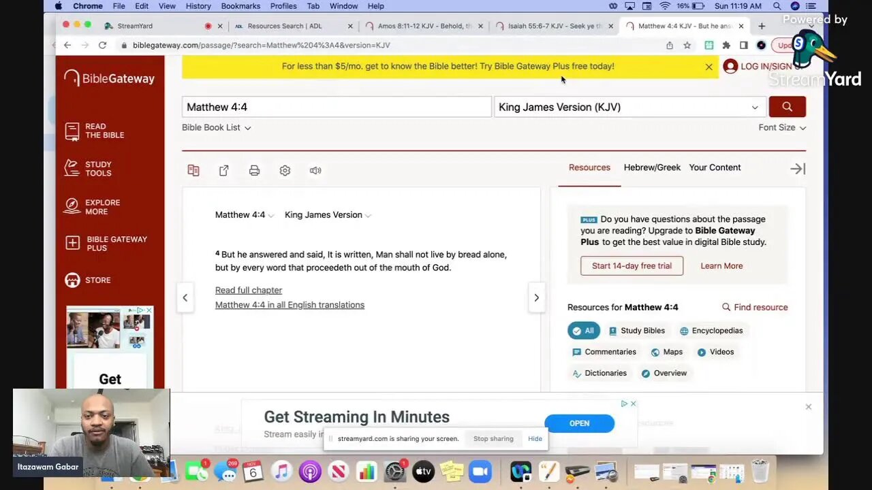
Task: Reload the page in Chrome
Action: pyautogui.click(x=102, y=45)
